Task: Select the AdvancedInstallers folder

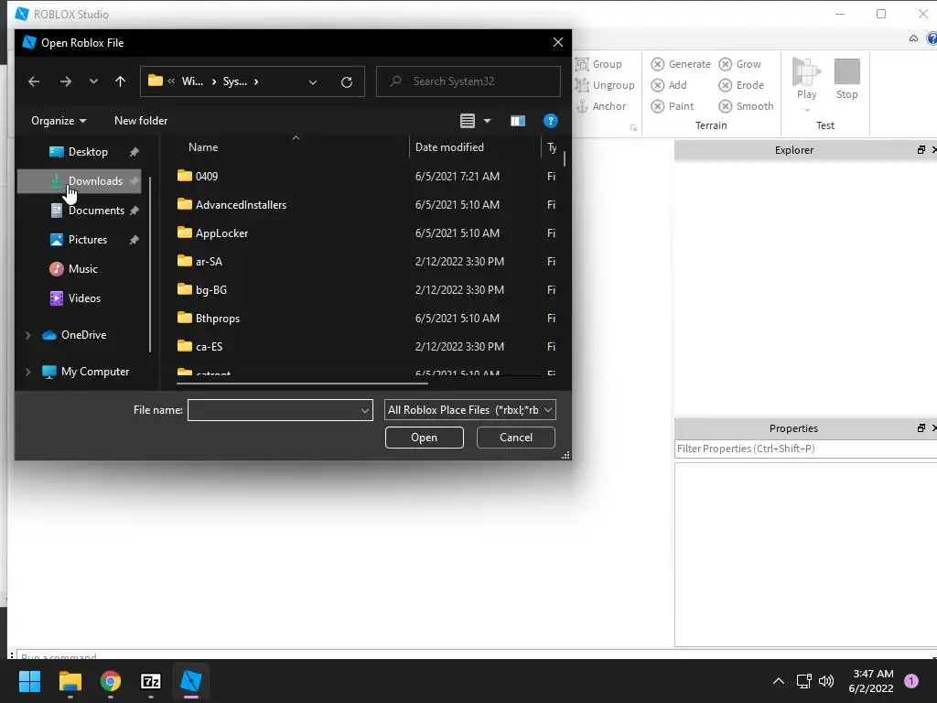Action: coord(241,205)
